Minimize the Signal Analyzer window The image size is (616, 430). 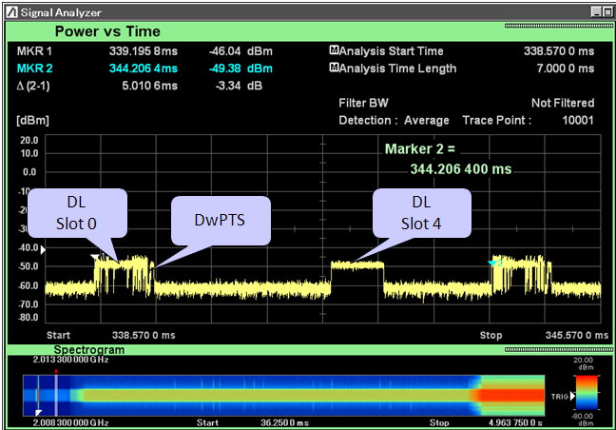(596, 12)
